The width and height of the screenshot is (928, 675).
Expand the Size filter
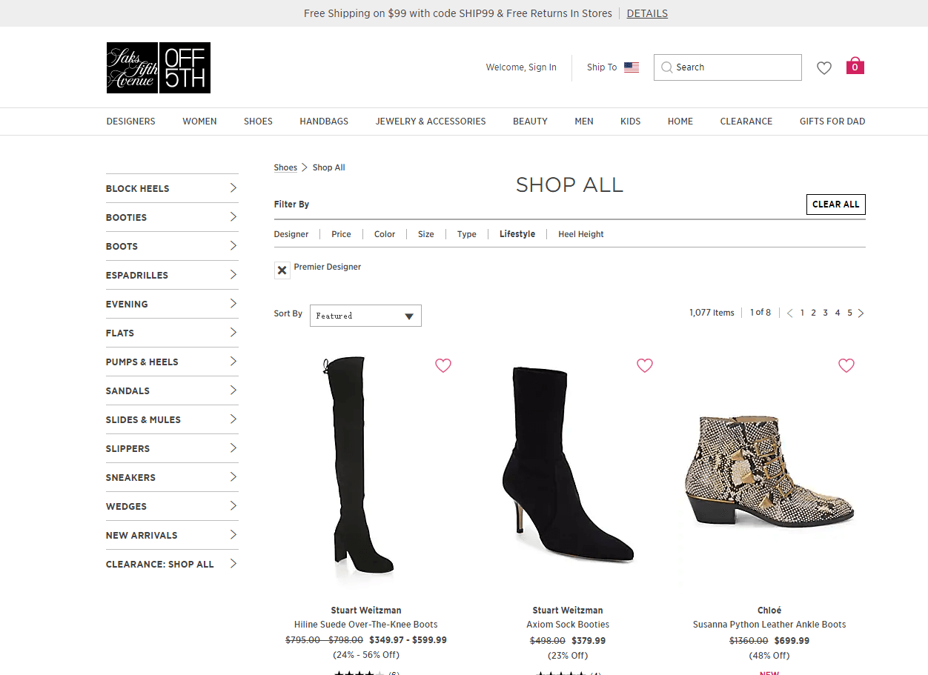(x=425, y=234)
